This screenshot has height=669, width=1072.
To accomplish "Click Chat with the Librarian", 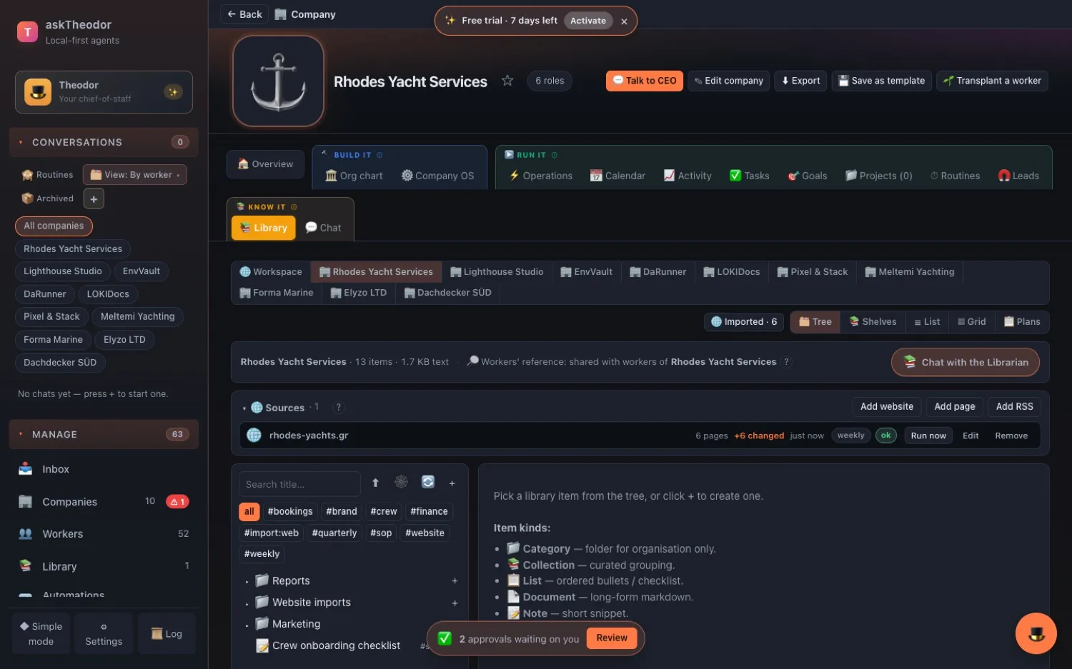I will click(966, 362).
